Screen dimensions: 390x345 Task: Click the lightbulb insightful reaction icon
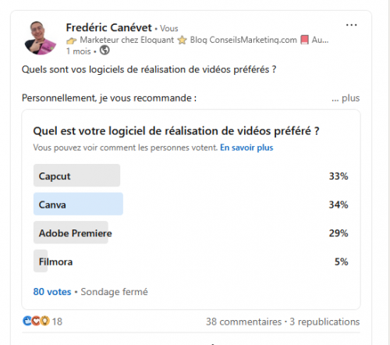click(44, 321)
